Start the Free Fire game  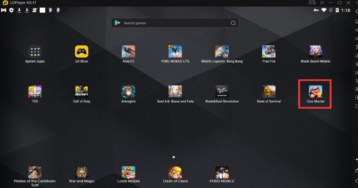269,51
